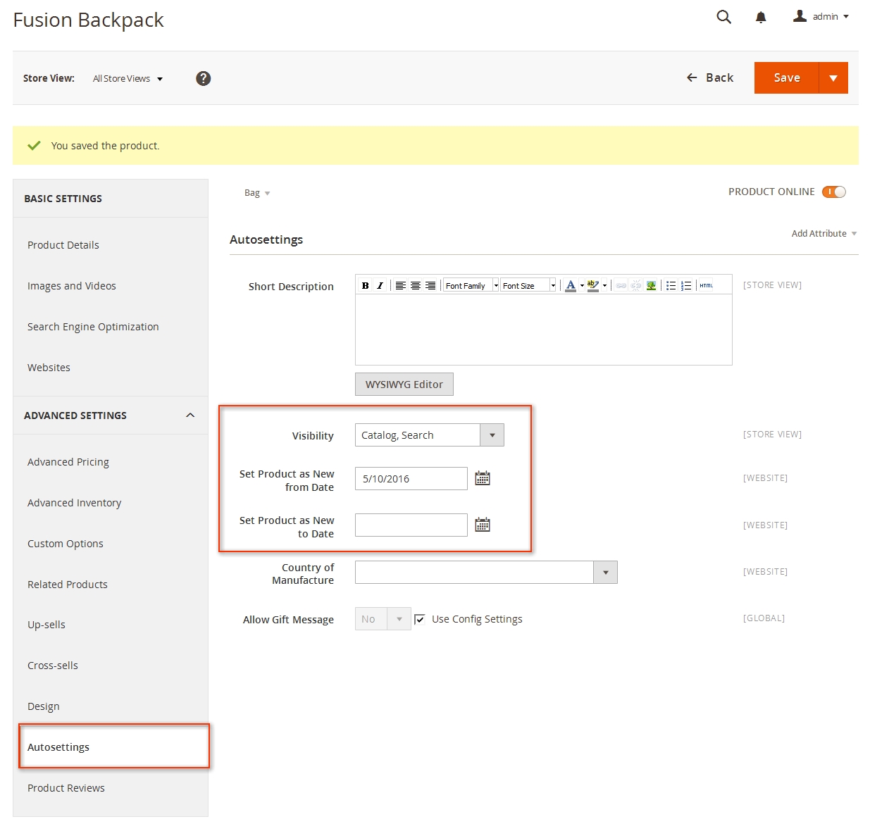
Task: Click the search magnifier icon
Action: point(723,17)
